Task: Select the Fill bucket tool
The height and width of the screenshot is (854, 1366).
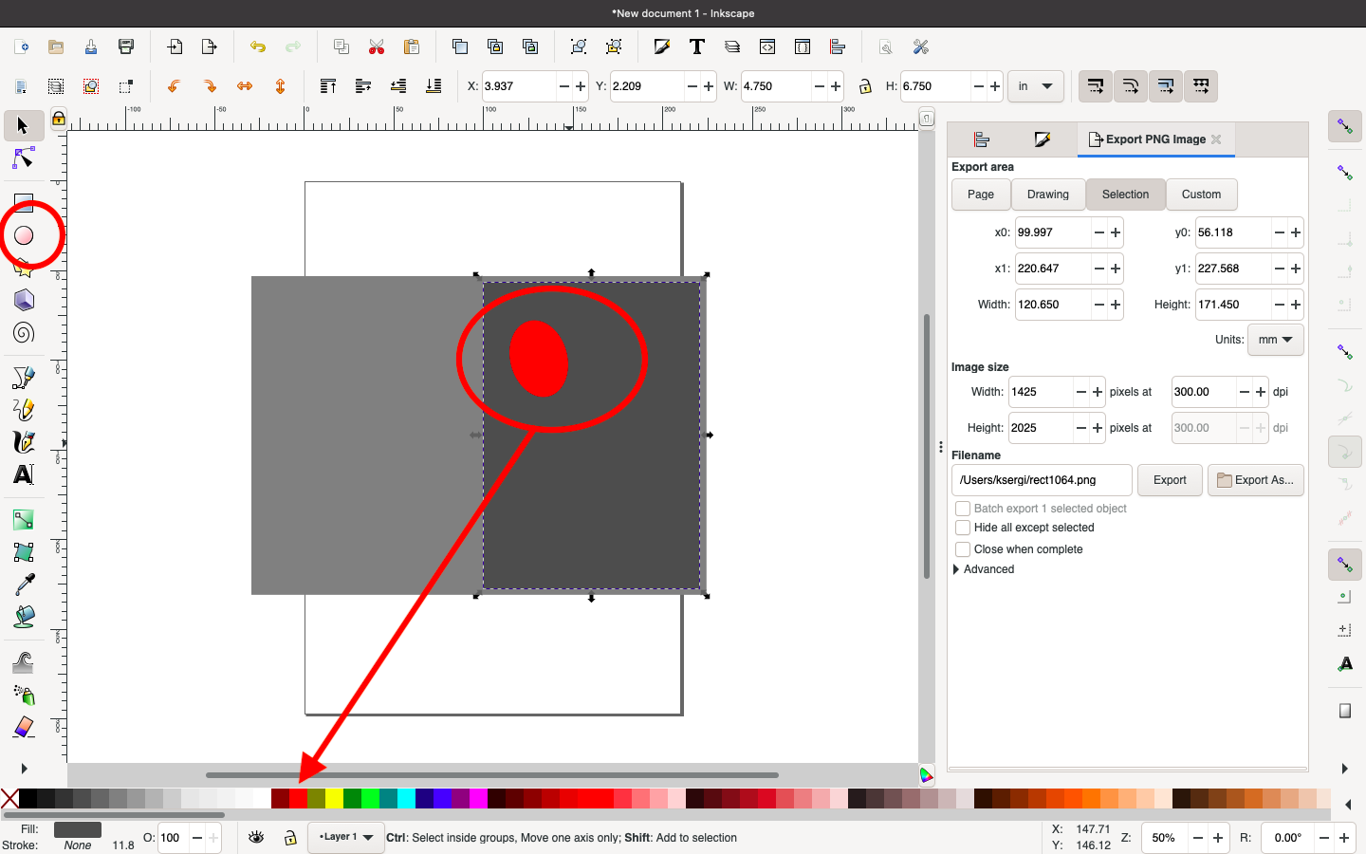Action: pyautogui.click(x=24, y=618)
